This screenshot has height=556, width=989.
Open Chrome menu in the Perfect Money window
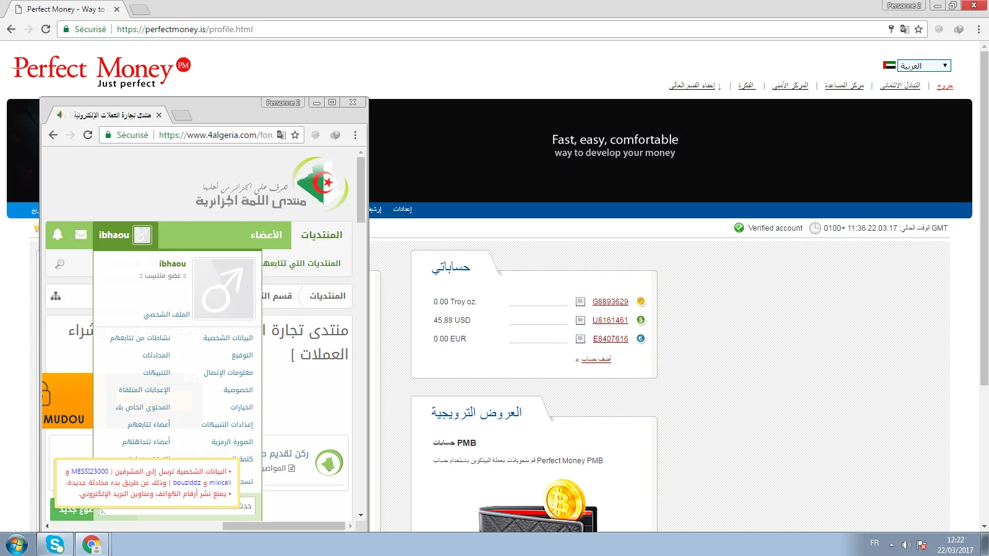[x=978, y=29]
